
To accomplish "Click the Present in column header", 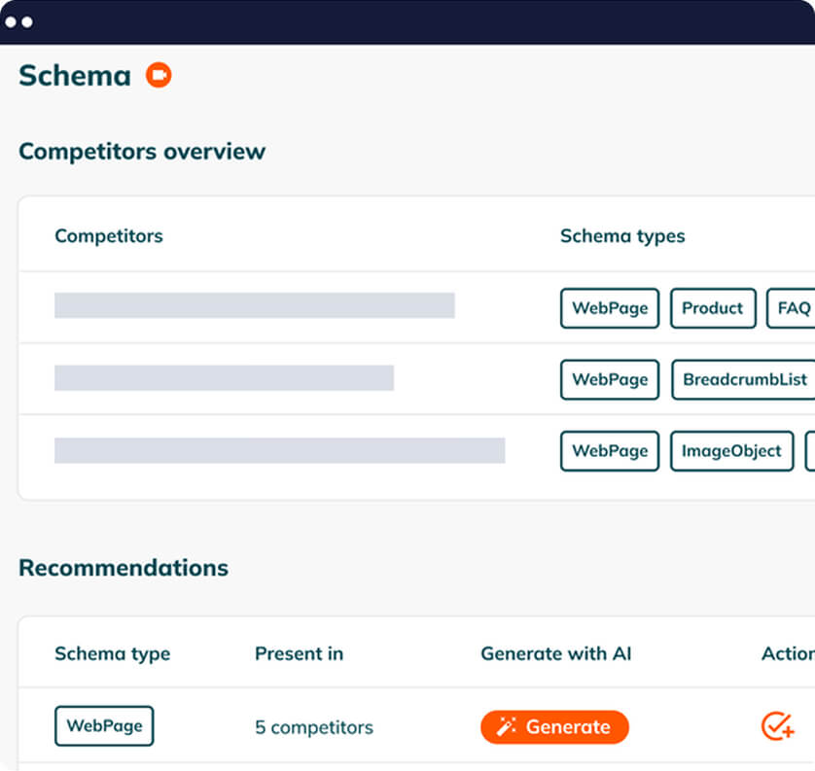I will 299,653.
